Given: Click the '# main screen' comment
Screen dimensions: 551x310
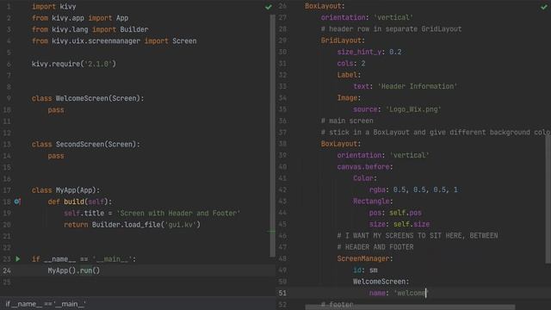Looking at the screenshot, I should tap(347, 121).
